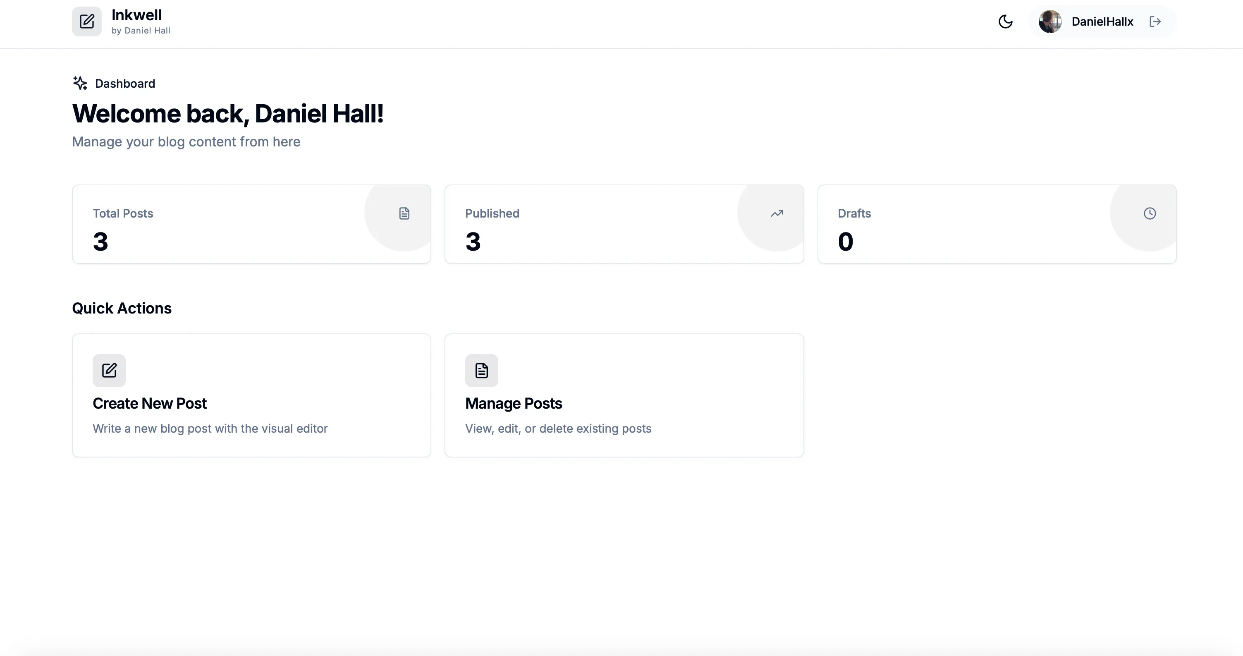Open the DanielHallx user profile avatar
1243x656 pixels.
(x=1050, y=21)
